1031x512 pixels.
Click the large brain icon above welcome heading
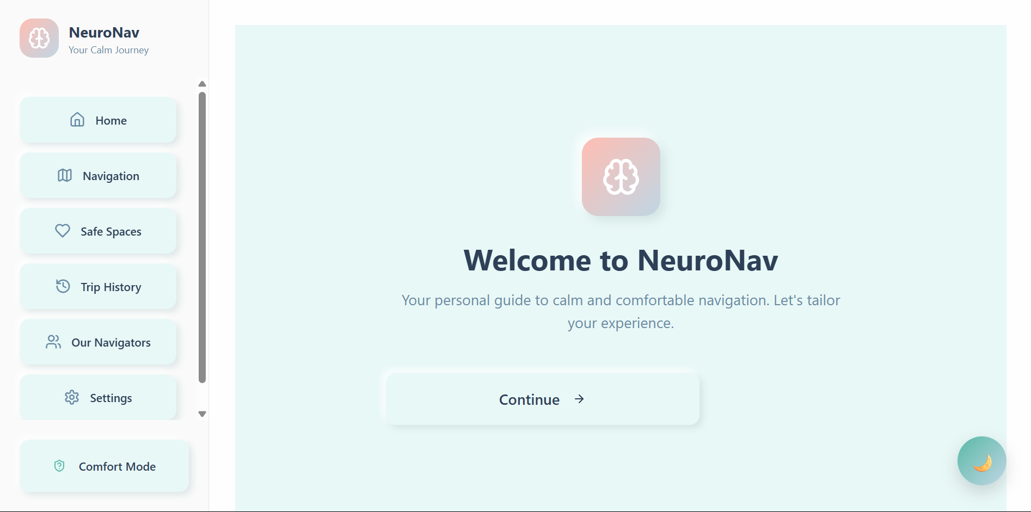[x=621, y=177]
